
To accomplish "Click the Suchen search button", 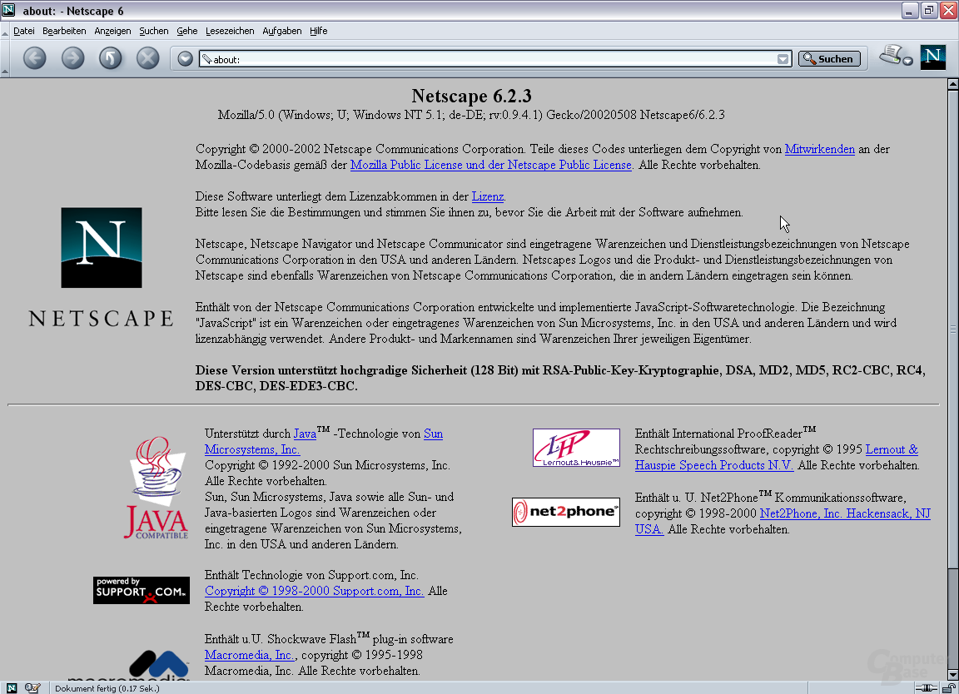I will (828, 59).
